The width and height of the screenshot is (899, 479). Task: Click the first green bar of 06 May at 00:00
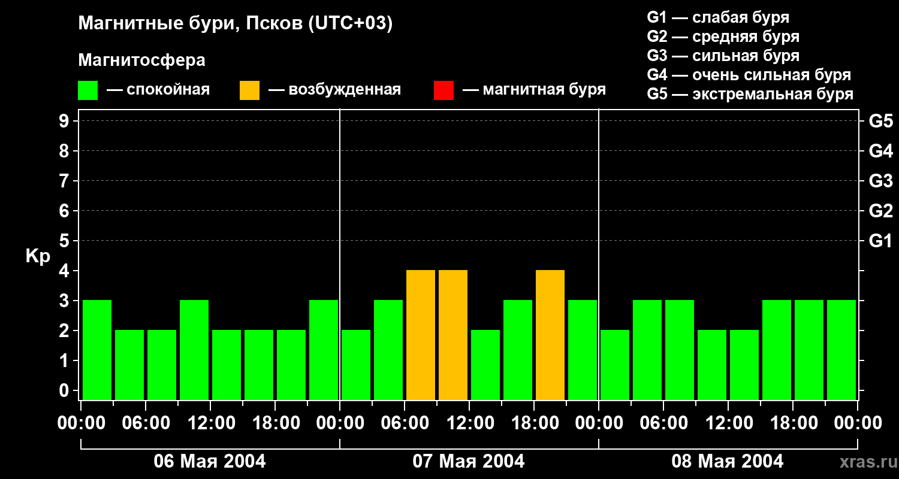97,350
